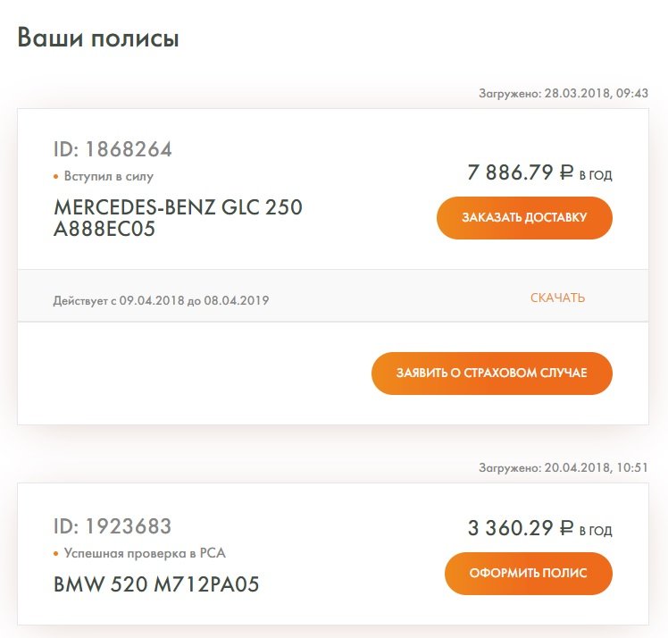
Task: Click the 3 360.29 price amount
Action: coord(510,529)
